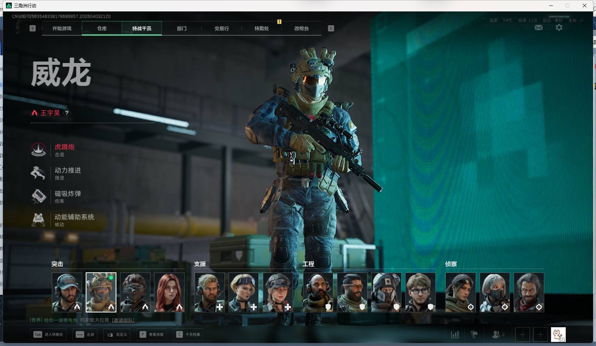Open the 干员档案 button
This screenshot has height=346, width=596.
click(x=188, y=335)
